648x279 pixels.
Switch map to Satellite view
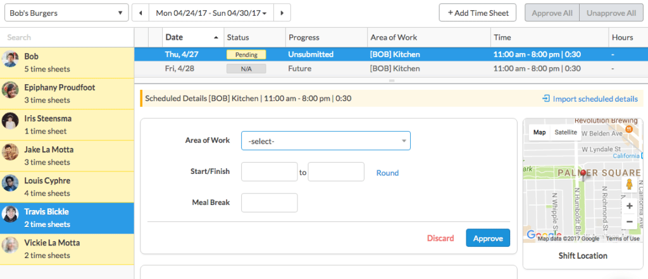[565, 132]
